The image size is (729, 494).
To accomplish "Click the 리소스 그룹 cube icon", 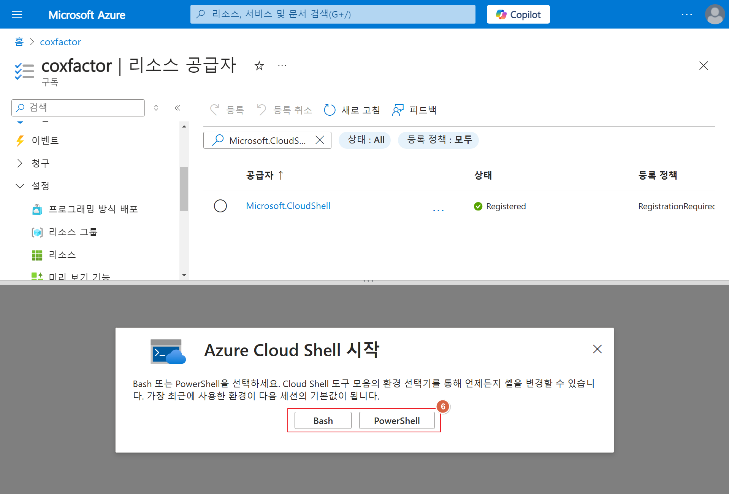I will pyautogui.click(x=37, y=232).
